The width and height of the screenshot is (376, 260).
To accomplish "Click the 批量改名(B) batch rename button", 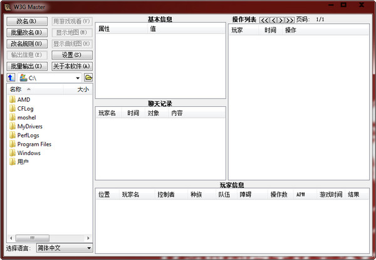I will (x=26, y=32).
